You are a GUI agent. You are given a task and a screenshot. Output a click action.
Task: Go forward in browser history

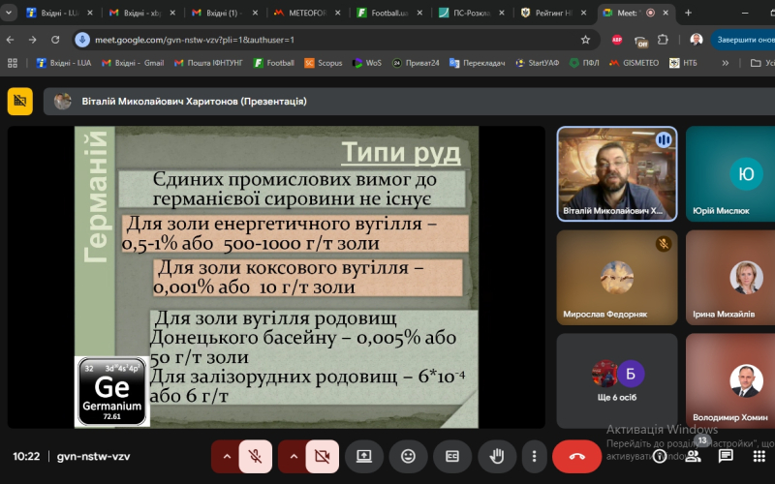pyautogui.click(x=33, y=40)
